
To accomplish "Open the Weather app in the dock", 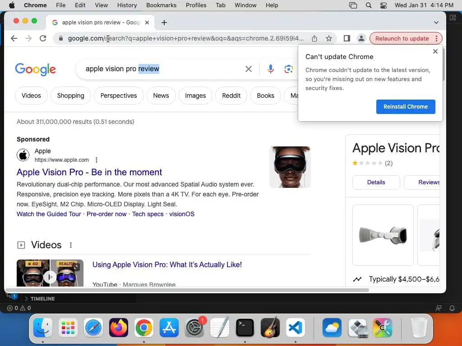I will [x=332, y=328].
